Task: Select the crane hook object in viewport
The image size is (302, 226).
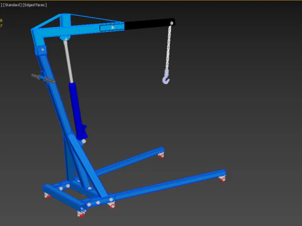Action: pos(166,77)
